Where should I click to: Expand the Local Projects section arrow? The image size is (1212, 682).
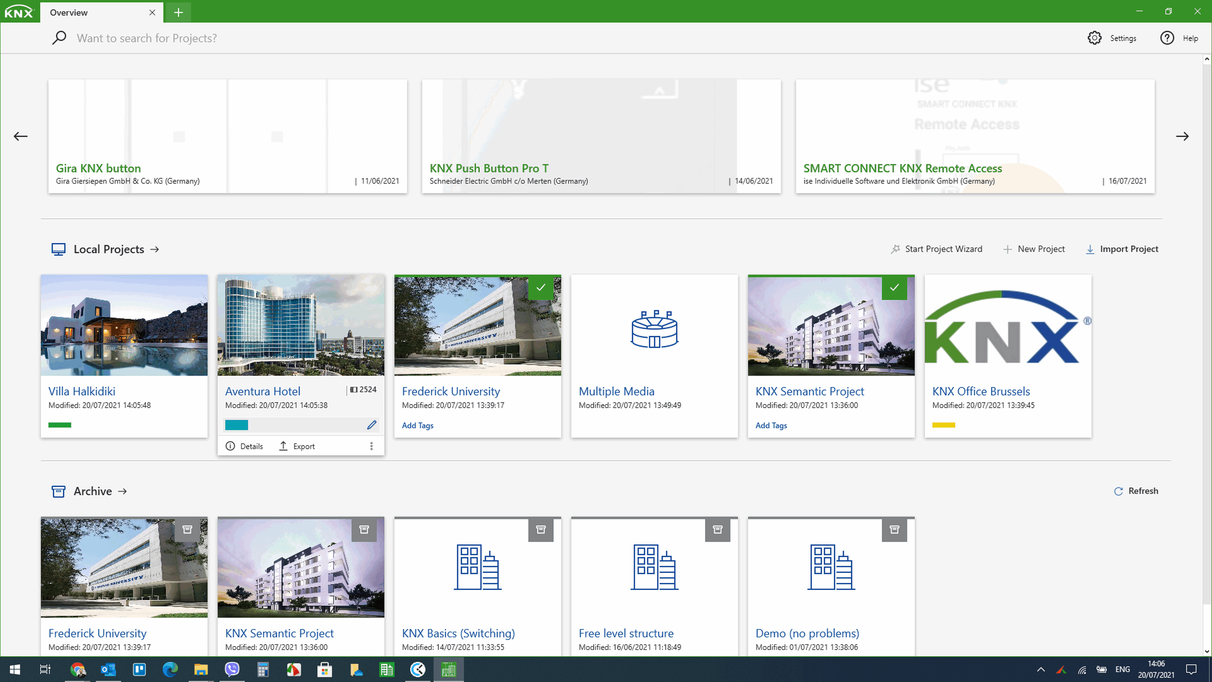155,249
